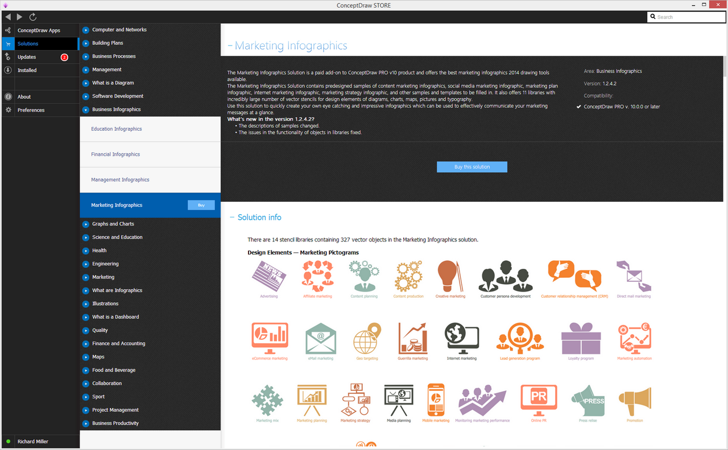Click the Solutions shopping cart icon
This screenshot has height=450, width=728.
8,44
